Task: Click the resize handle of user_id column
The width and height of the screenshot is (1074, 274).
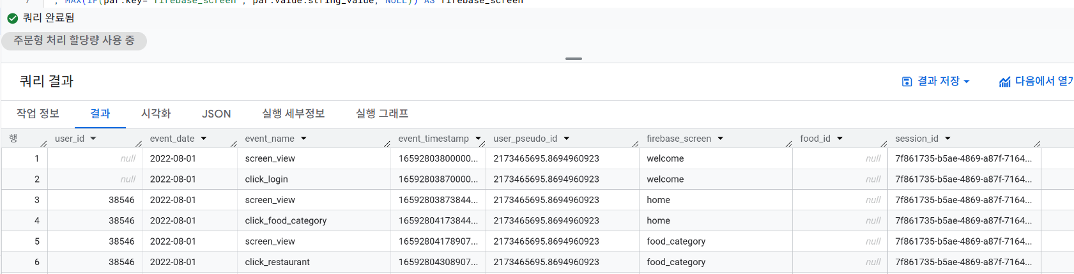Action: click(x=139, y=144)
